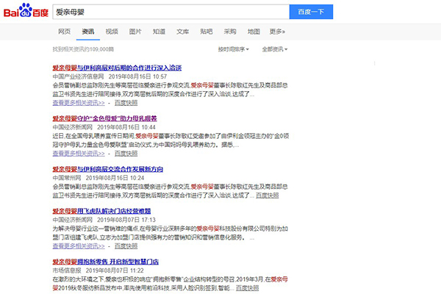441x294 pixels.
Task: Select the 采购 tab
Action: click(230, 32)
